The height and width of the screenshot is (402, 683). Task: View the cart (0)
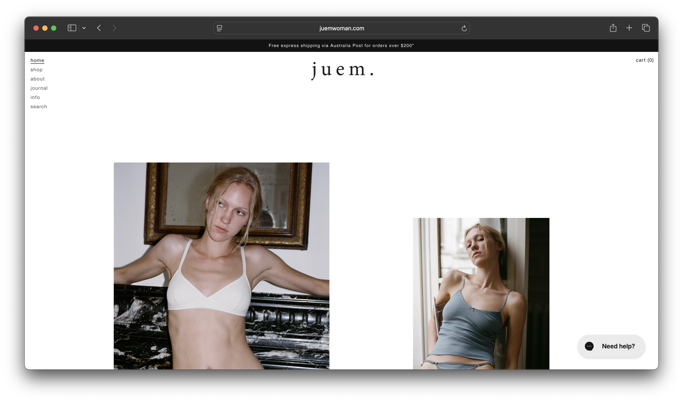[x=644, y=60]
